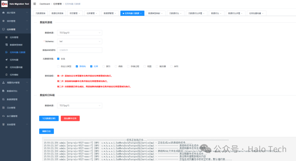
Task: Enable the 索引 checkbox
Action: tap(104, 66)
